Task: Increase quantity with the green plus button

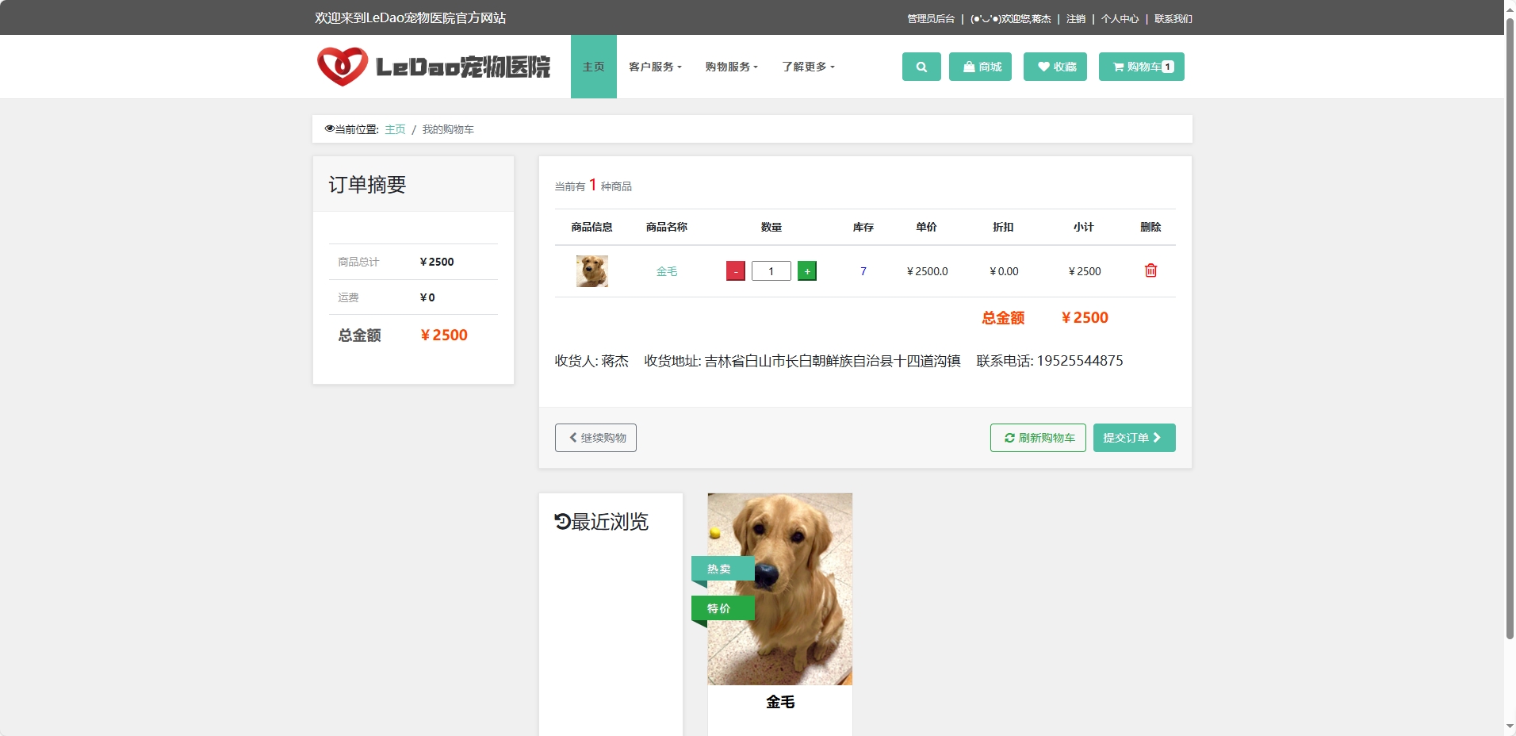Action: pyautogui.click(x=807, y=270)
